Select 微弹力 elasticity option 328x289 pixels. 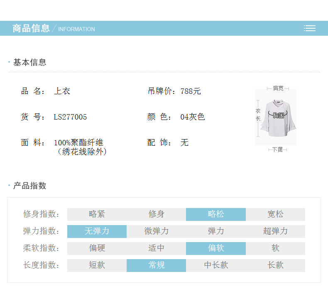(x=157, y=231)
